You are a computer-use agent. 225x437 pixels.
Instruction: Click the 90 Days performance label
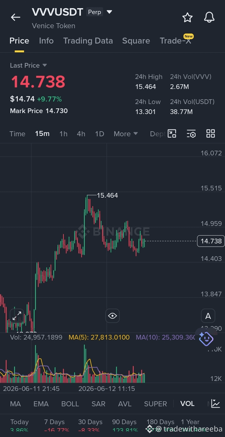point(124,422)
